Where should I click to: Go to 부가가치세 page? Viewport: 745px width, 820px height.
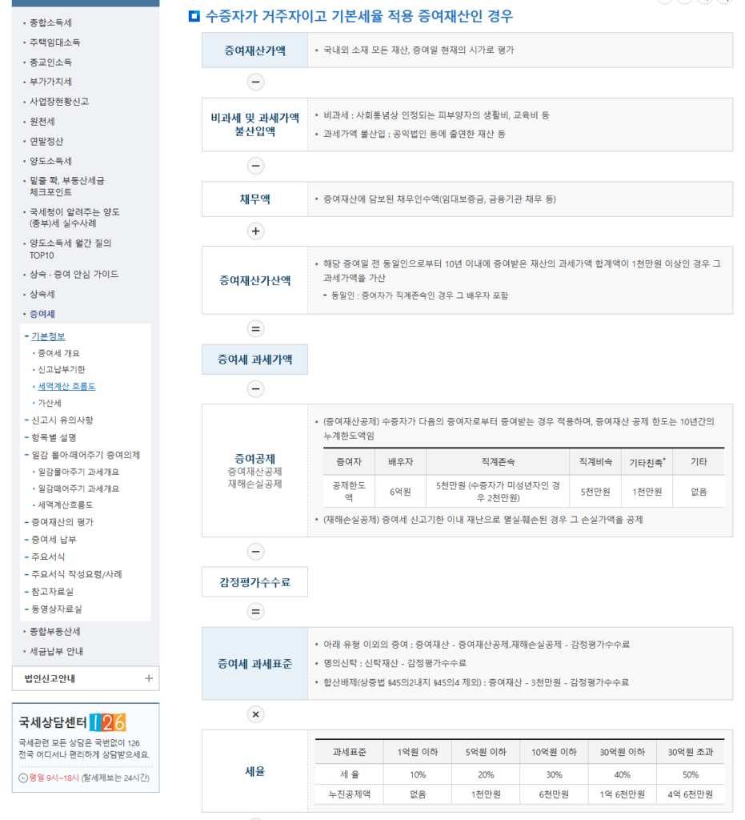tap(50, 82)
